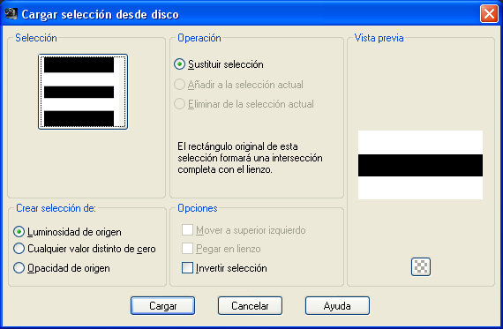
Task: Click the dialog title bar text
Action: (100, 14)
